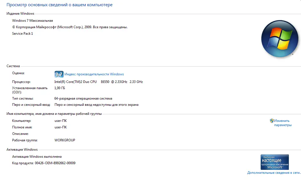Screen dimensions: 301x180
Task: Open Индекс производительности Windows link
Action: coord(94,74)
